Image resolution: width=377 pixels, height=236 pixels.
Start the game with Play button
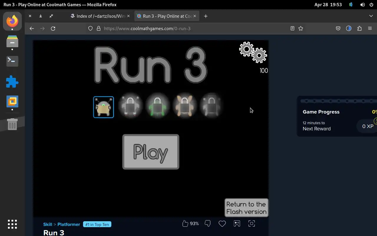pyautogui.click(x=151, y=152)
